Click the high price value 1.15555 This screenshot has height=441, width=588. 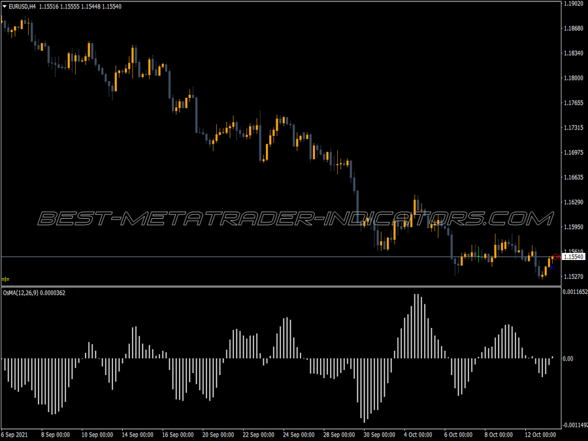(x=70, y=7)
